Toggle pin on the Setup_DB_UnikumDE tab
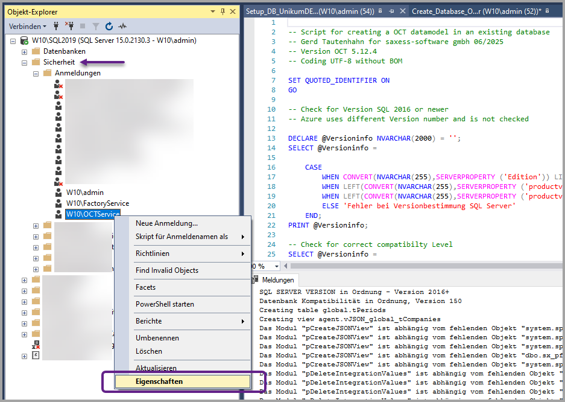The height and width of the screenshot is (402, 565). click(391, 11)
